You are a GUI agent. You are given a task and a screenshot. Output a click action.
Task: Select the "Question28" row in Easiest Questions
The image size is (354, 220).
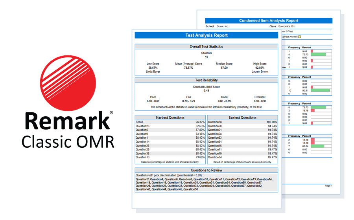point(242,134)
